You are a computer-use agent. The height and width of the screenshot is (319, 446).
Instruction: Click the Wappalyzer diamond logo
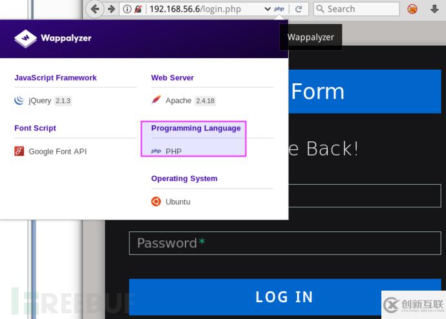[26, 38]
